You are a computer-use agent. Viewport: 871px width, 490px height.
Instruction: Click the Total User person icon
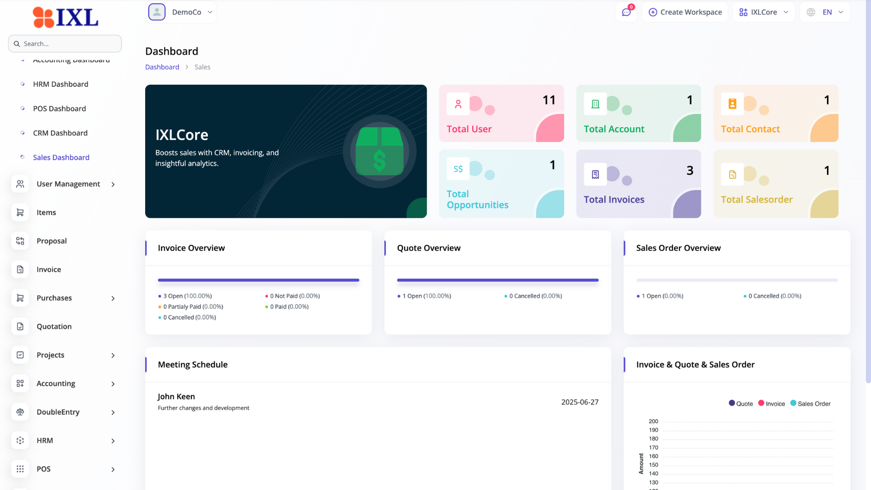coord(458,104)
